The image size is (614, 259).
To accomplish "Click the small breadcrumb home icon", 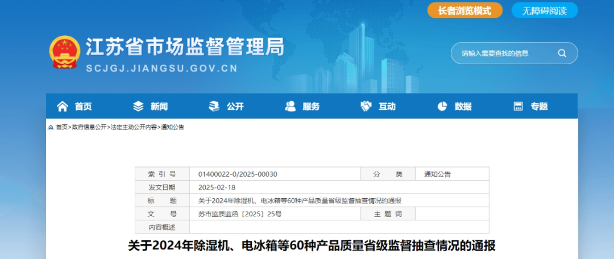I will click(x=51, y=127).
